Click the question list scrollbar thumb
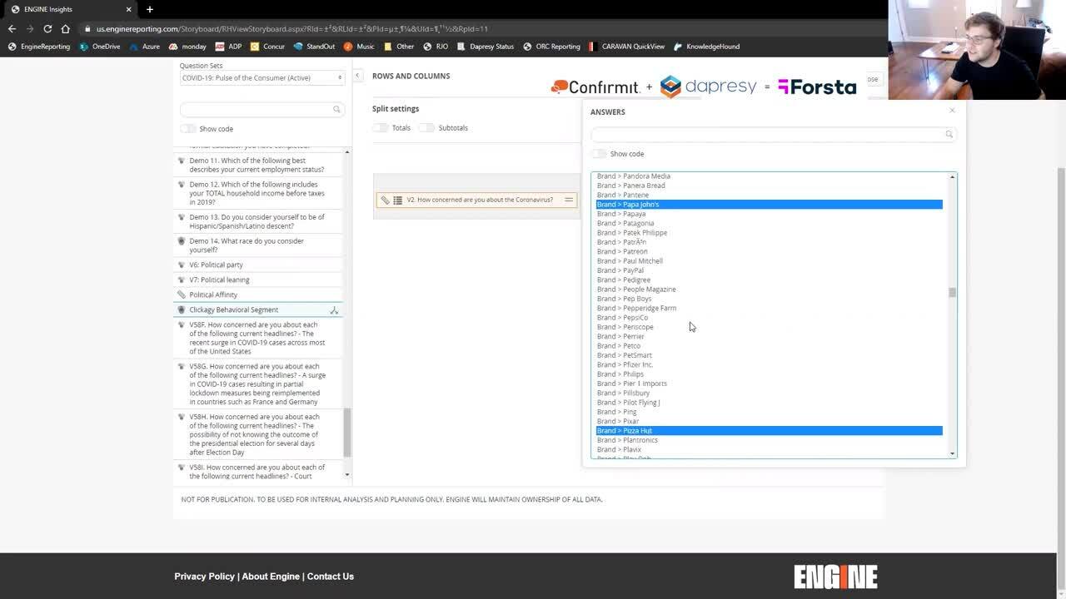The width and height of the screenshot is (1066, 599). coord(347,432)
